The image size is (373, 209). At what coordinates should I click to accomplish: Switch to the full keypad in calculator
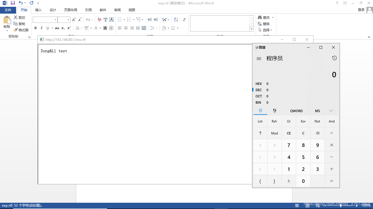coord(260,111)
